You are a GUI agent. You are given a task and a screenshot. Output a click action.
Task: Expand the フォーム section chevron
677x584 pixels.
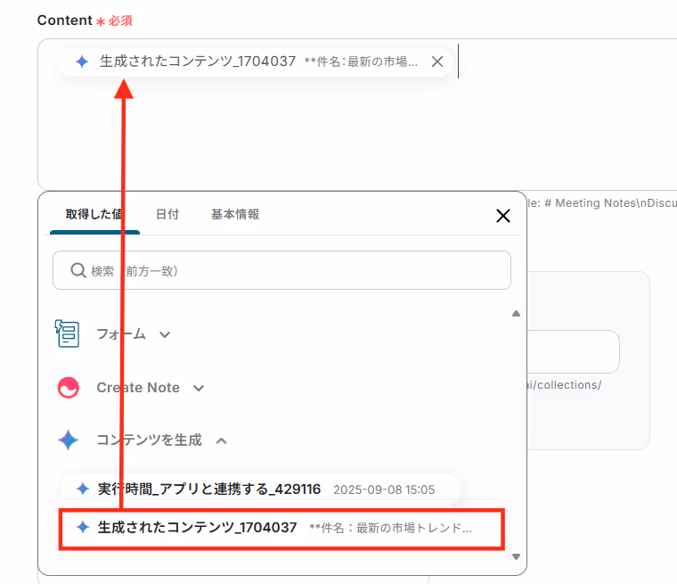pyautogui.click(x=165, y=334)
